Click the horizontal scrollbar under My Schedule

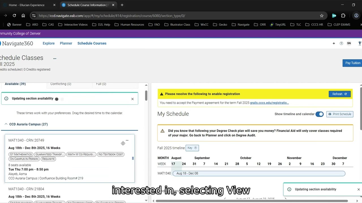(252, 201)
